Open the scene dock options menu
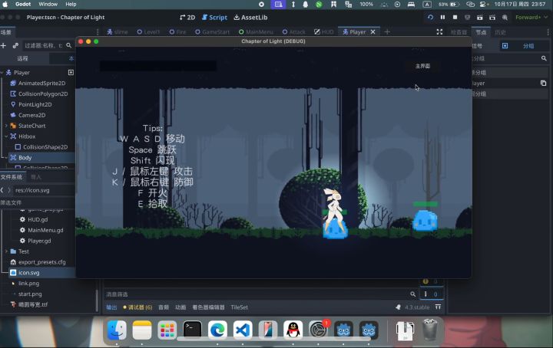 [x=98, y=32]
